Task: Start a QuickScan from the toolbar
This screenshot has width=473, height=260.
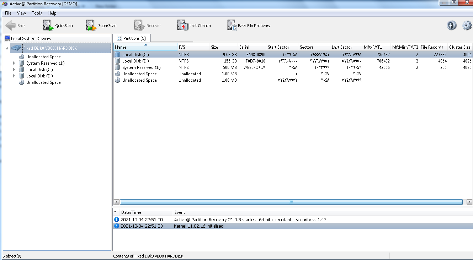Action: tap(58, 26)
